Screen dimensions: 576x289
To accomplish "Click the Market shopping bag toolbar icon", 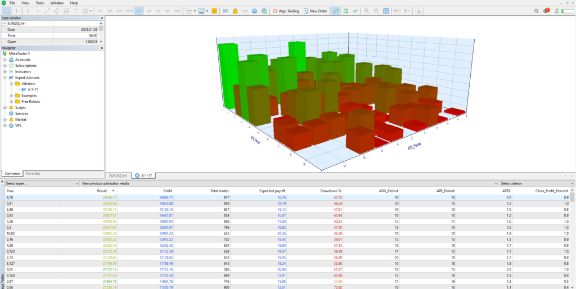I will pyautogui.click(x=235, y=11).
